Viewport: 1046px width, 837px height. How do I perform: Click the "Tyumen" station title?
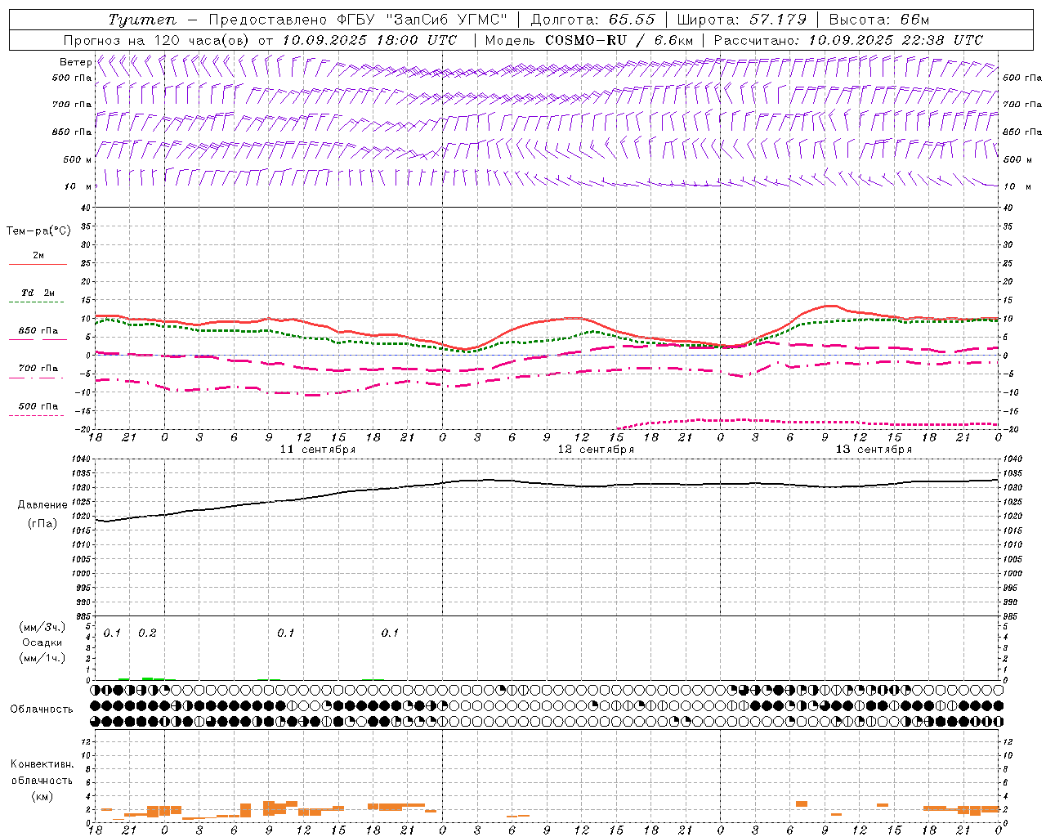tap(143, 20)
